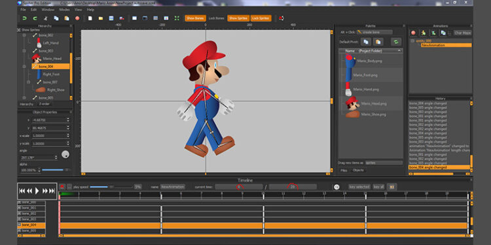Click the Char Maps button
The image size is (491, 245).
[x=463, y=33]
